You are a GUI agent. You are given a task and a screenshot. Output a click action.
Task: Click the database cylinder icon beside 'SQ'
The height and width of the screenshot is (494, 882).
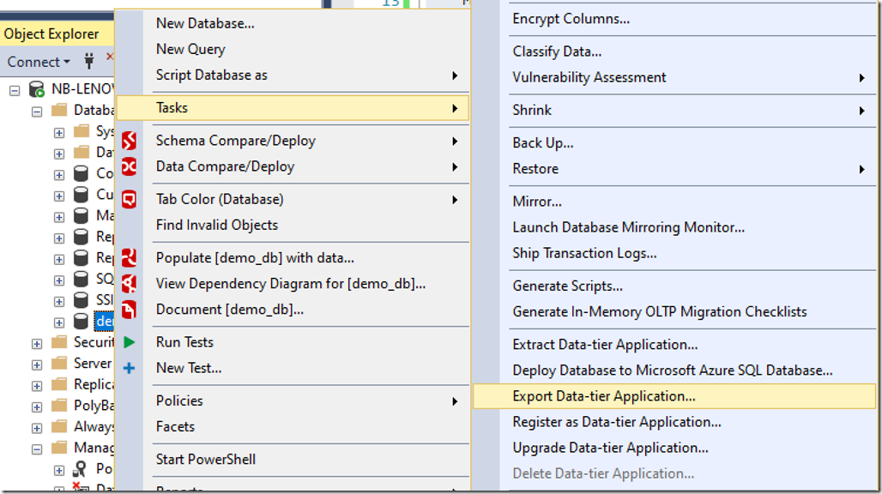pyautogui.click(x=81, y=279)
